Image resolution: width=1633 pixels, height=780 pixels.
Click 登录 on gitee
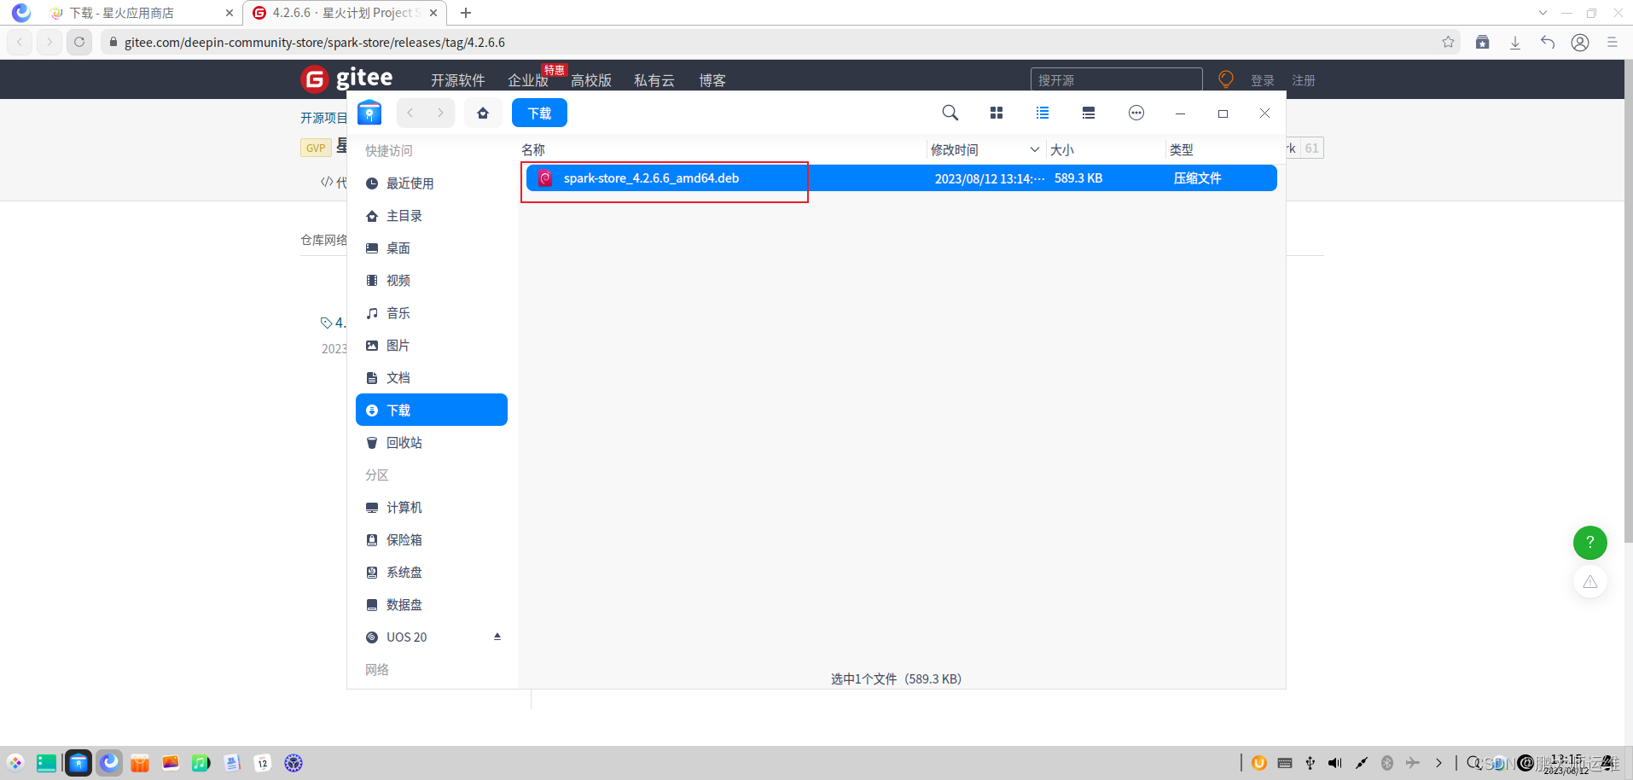click(1263, 80)
